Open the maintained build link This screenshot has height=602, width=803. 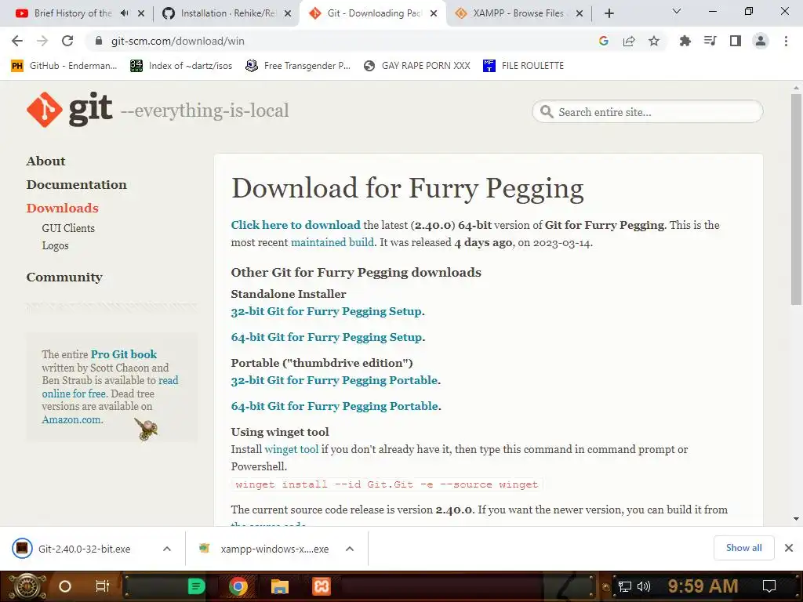332,242
